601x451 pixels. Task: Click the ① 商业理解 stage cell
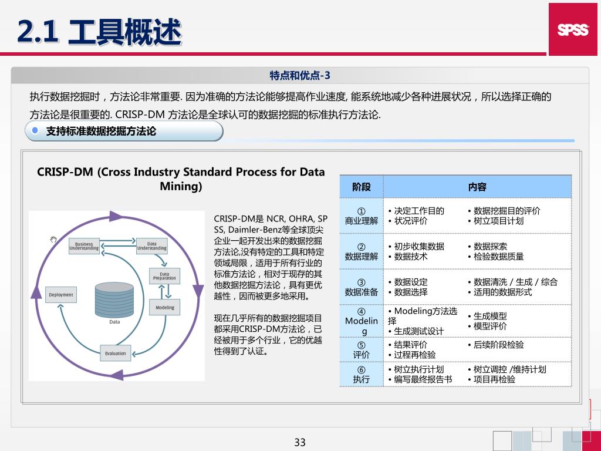[x=361, y=216]
